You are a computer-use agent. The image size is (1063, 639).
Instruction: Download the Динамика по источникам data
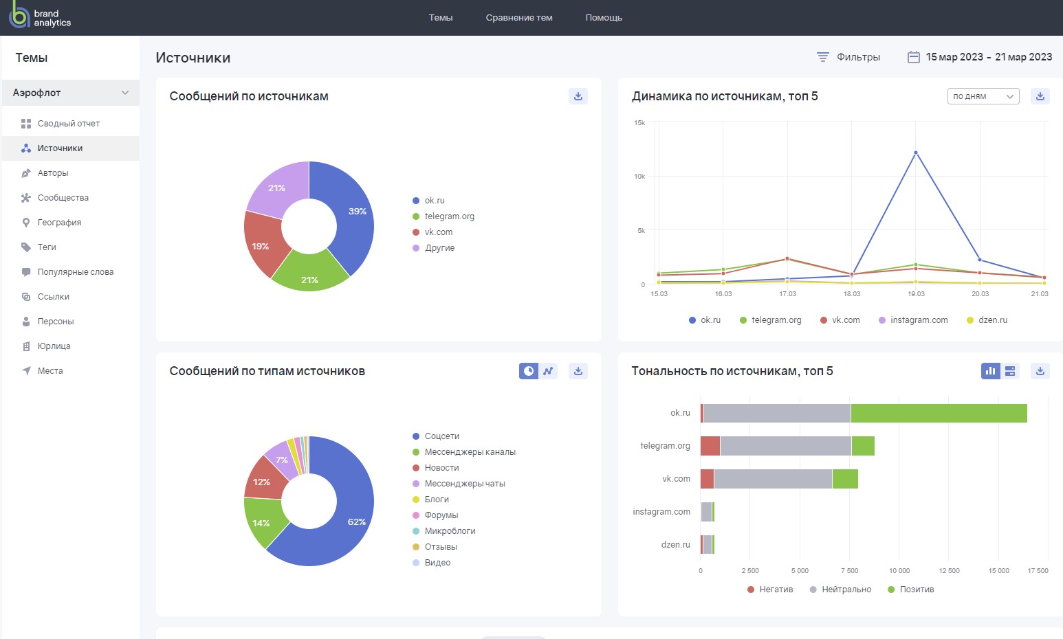(1040, 96)
